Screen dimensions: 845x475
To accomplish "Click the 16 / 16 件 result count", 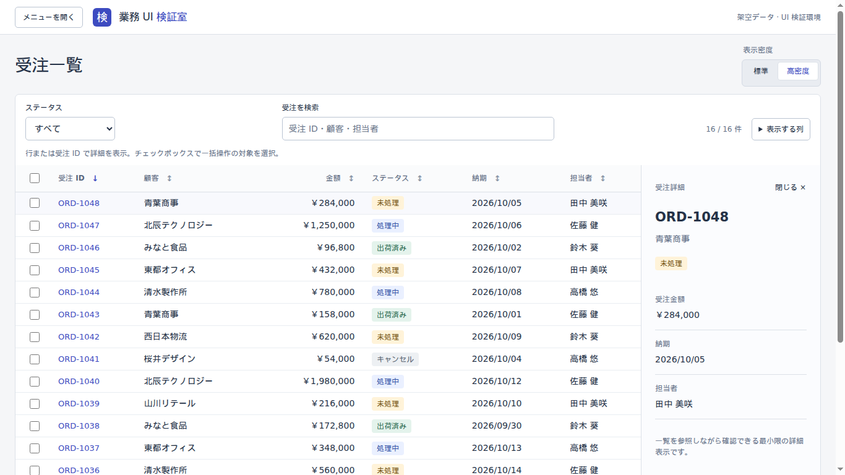I will pyautogui.click(x=724, y=129).
